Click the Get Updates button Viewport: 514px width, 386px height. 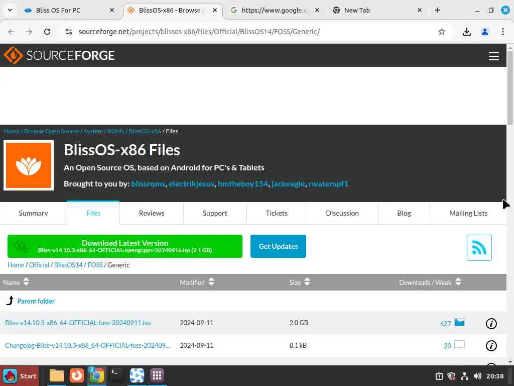(x=278, y=246)
